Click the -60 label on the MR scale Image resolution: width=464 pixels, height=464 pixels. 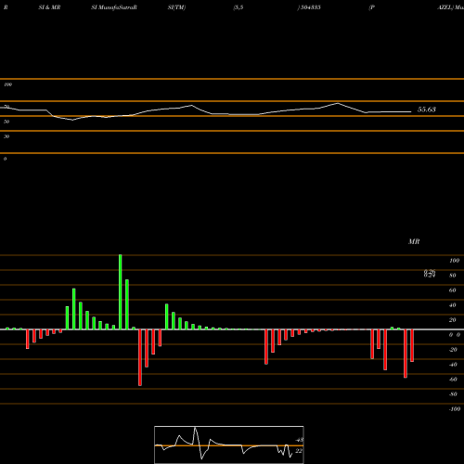[x=453, y=380]
